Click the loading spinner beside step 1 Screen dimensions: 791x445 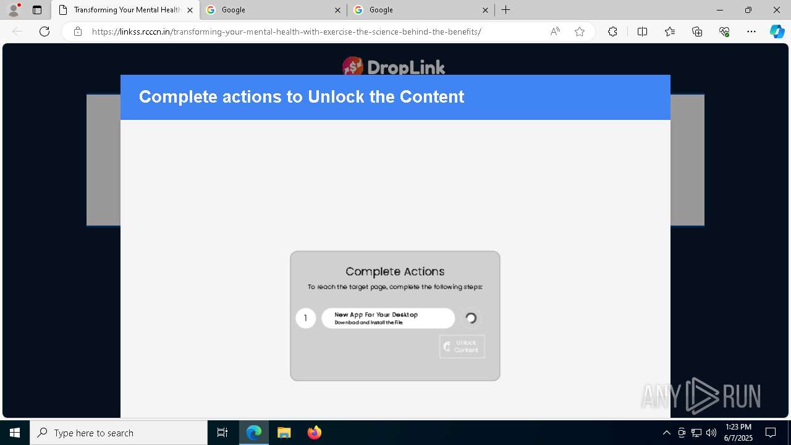pyautogui.click(x=471, y=318)
